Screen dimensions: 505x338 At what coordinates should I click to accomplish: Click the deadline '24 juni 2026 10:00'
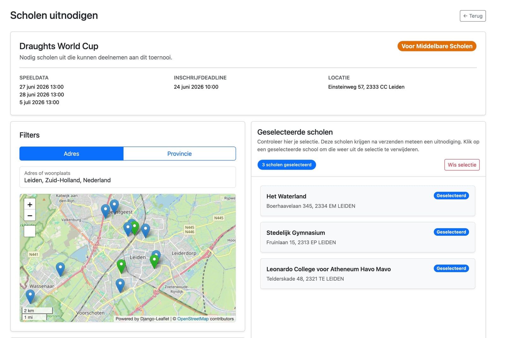click(x=196, y=87)
